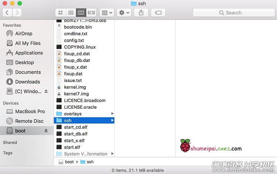Select Remote Disc under Devices
The image size is (277, 174).
tap(29, 121)
